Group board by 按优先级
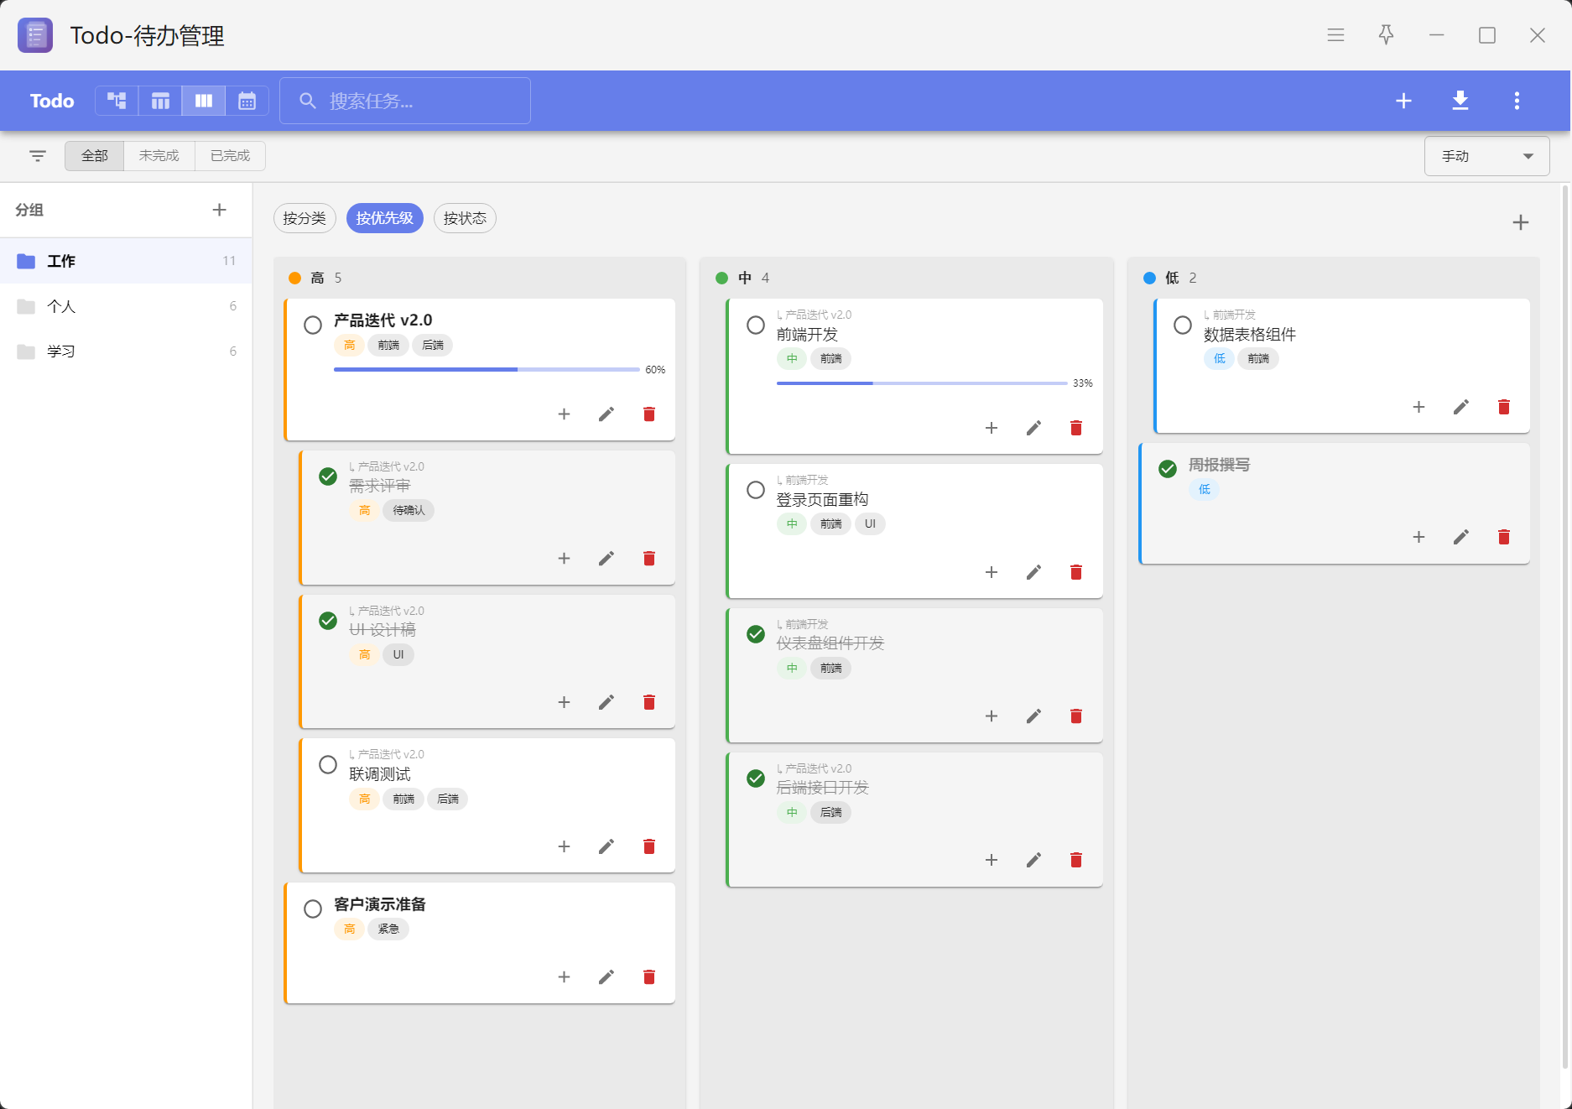Viewport: 1572px width, 1109px height. pos(385,218)
